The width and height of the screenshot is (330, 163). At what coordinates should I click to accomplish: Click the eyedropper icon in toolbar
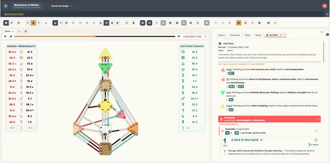point(127,23)
